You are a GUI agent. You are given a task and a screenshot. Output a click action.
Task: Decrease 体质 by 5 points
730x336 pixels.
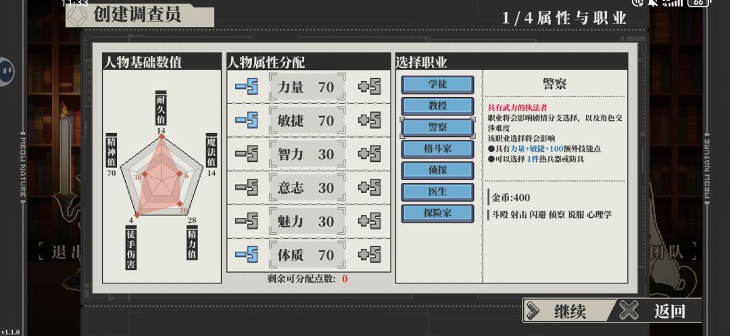coord(246,254)
